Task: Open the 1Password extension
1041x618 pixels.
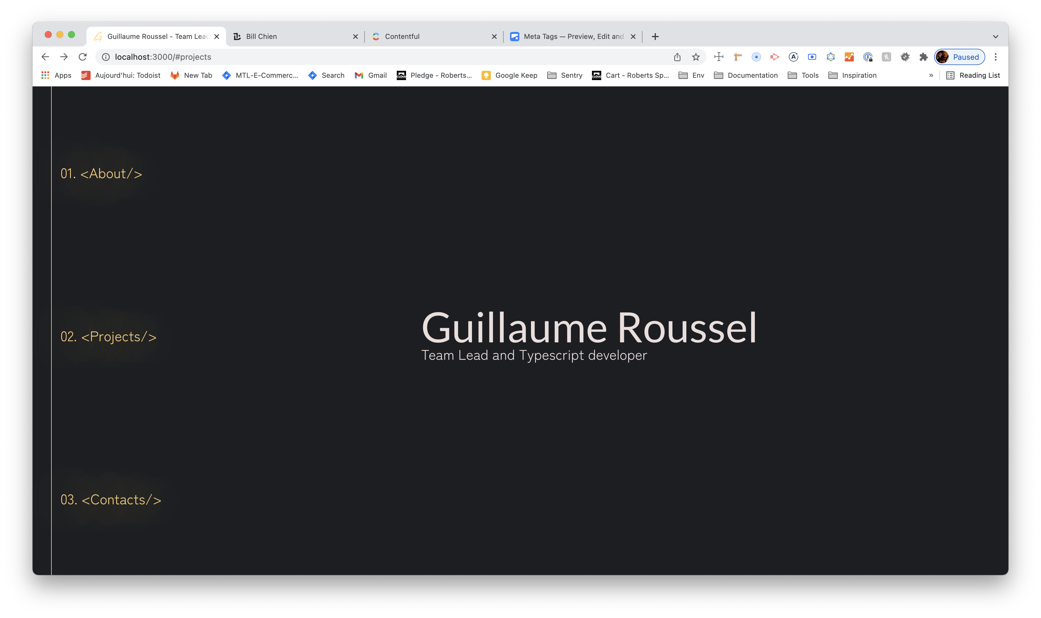Action: [x=868, y=57]
